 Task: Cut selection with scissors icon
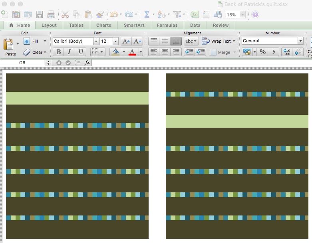65,14
